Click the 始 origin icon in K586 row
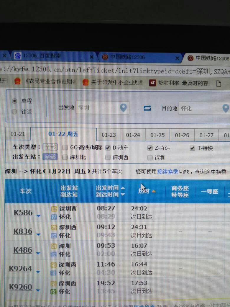The image size is (230, 307). 54,209
